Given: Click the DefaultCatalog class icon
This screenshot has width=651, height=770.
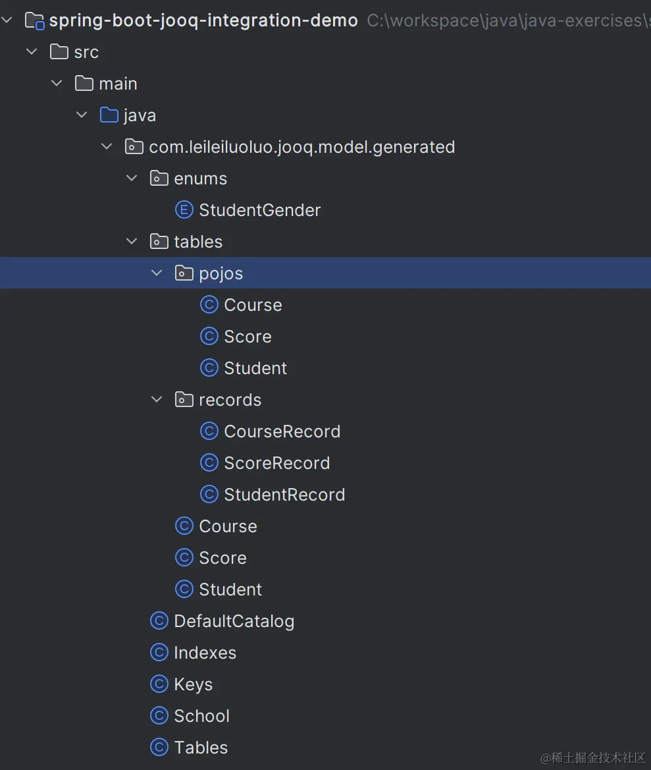Looking at the screenshot, I should click(x=159, y=620).
